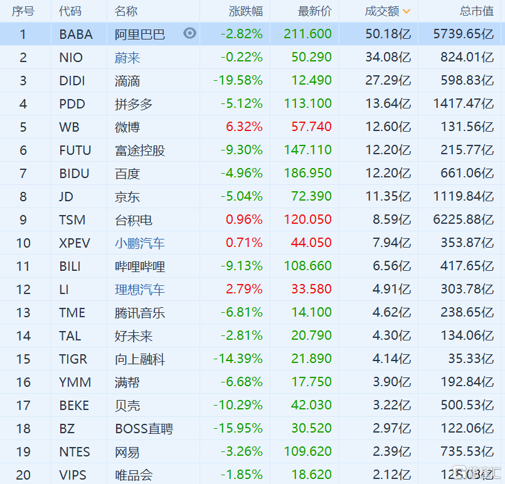Click the 33.580 price for 理想汽车
Viewport: 505px width, 484px height.
(311, 288)
